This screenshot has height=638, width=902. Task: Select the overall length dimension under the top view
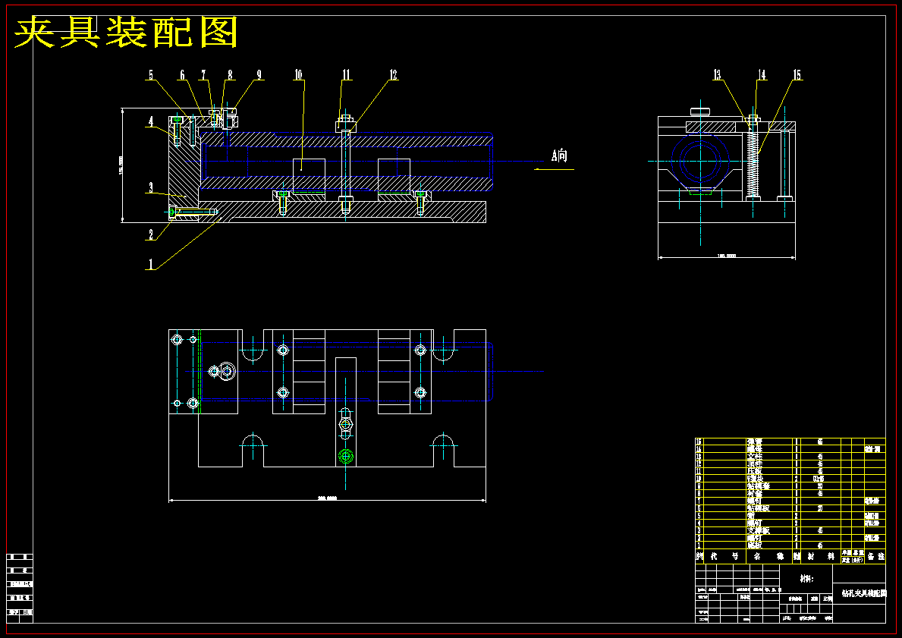[327, 498]
